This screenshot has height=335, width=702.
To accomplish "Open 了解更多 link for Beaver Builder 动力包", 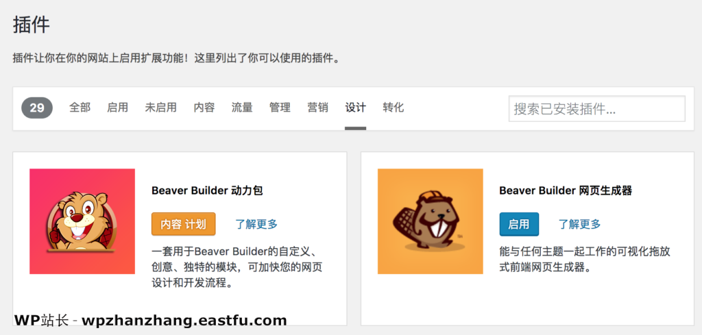I will pos(256,224).
